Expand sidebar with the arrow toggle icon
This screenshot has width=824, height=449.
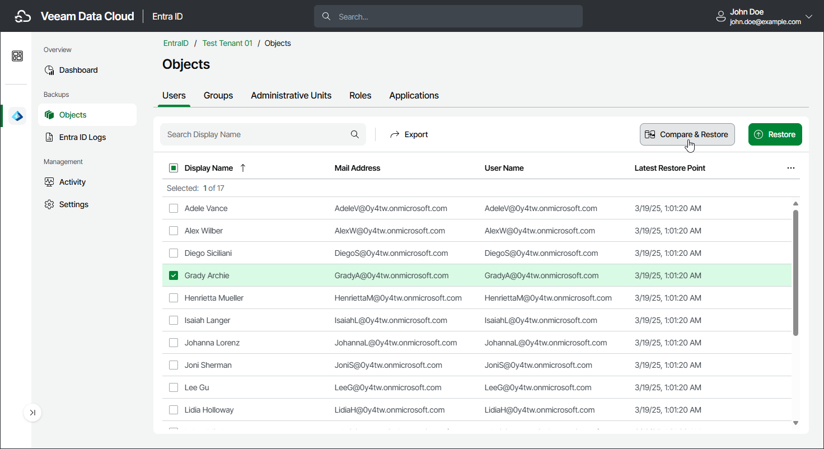click(x=32, y=413)
